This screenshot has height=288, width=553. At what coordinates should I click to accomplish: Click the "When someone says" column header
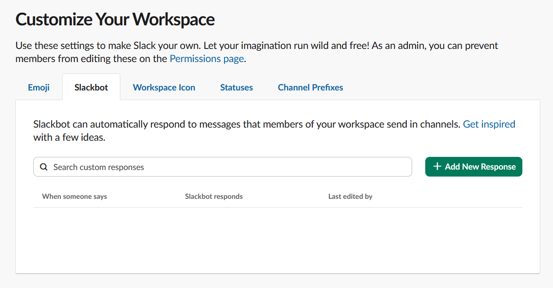74,197
